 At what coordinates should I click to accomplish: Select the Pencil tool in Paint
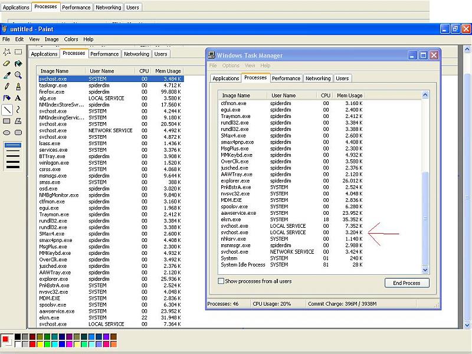point(6,87)
